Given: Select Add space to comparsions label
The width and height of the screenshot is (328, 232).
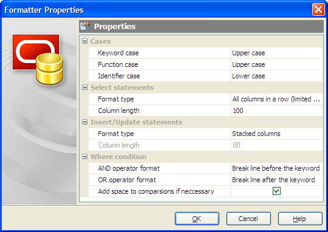Looking at the screenshot, I should pyautogui.click(x=156, y=191).
